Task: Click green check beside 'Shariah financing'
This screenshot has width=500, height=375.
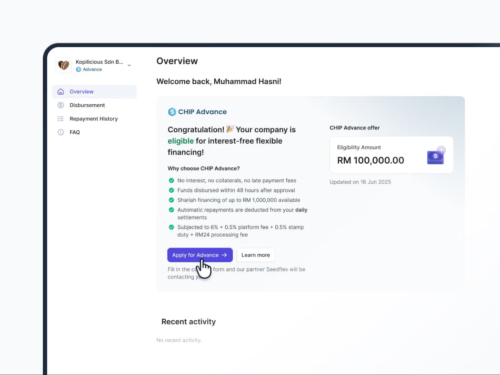Action: click(171, 200)
